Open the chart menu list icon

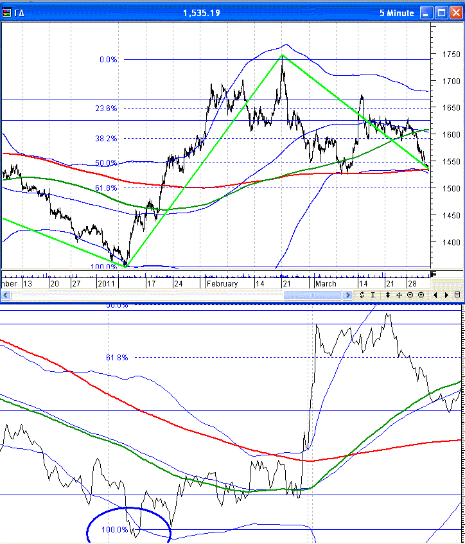(x=457, y=295)
